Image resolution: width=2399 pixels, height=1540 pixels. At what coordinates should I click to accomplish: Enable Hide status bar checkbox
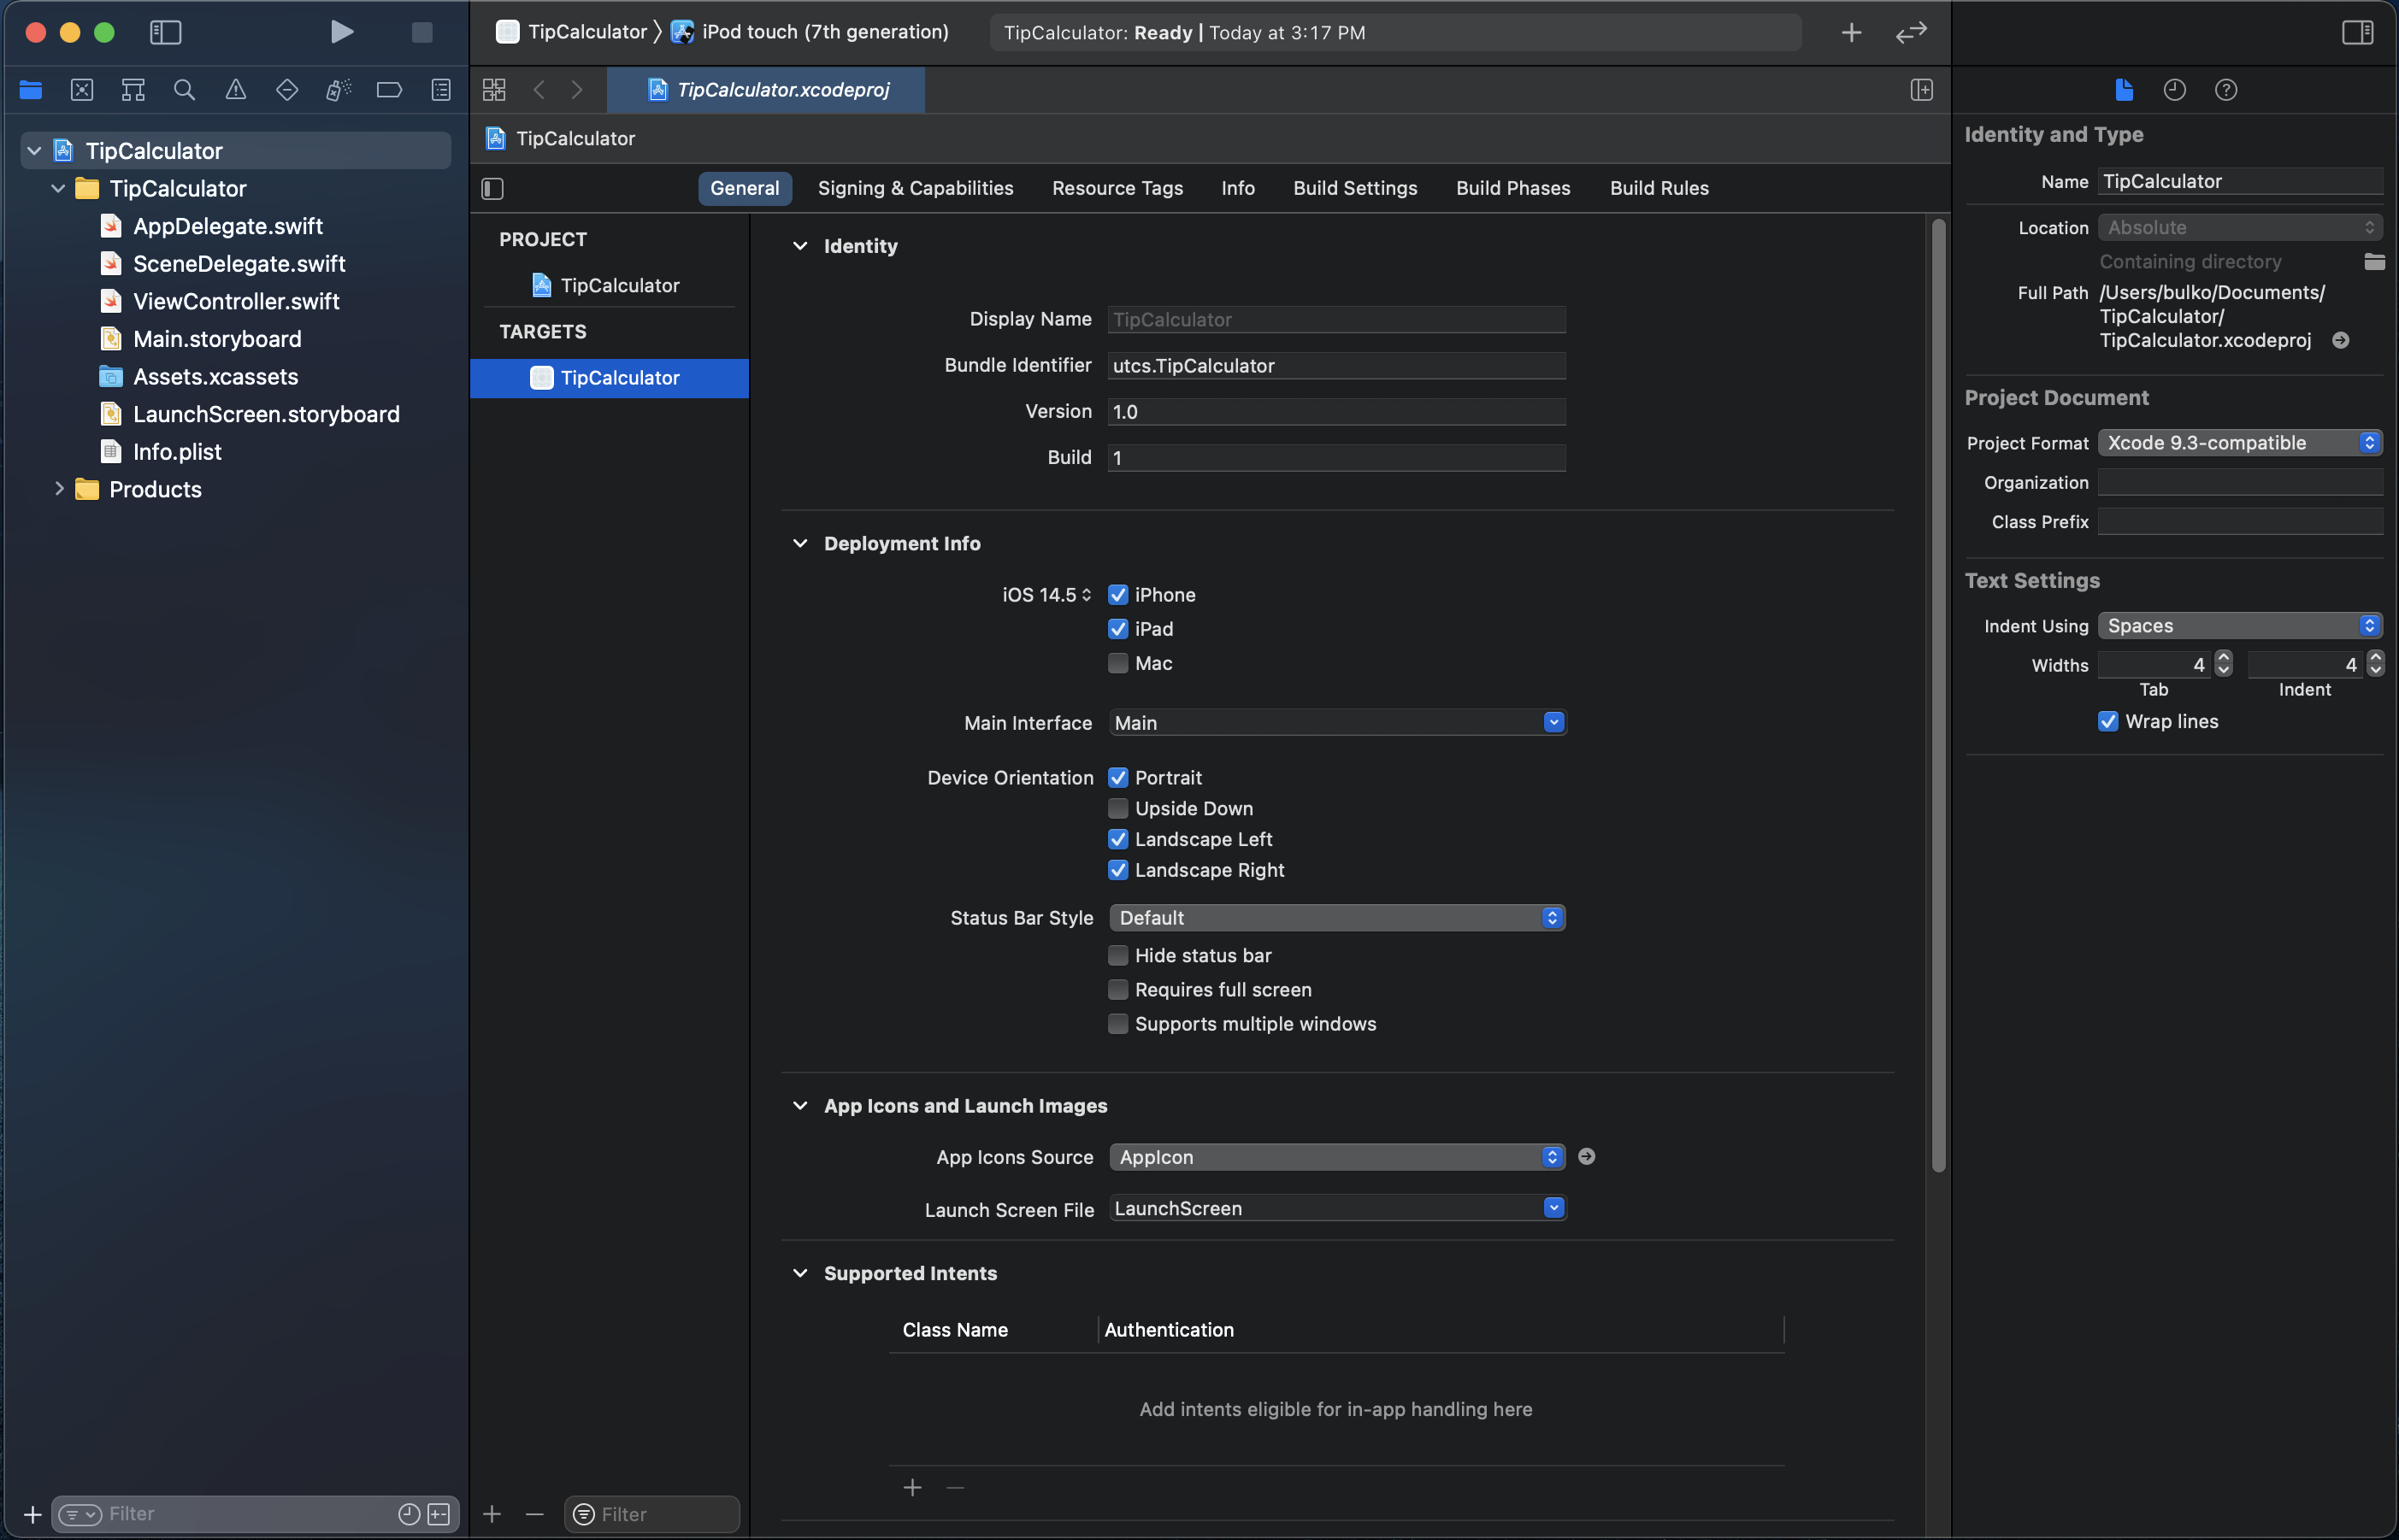click(x=1117, y=955)
